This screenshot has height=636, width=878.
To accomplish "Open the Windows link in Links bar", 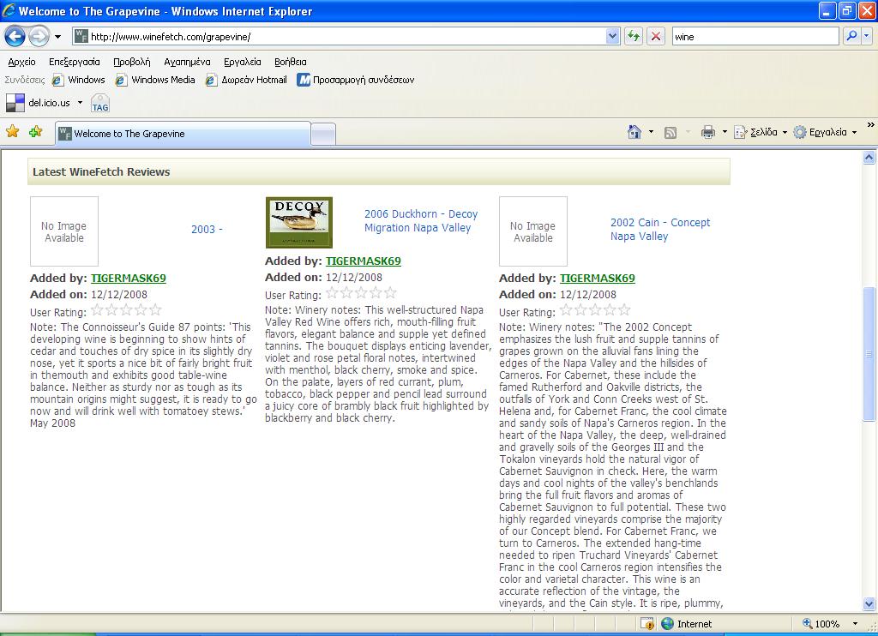I will click(x=78, y=80).
